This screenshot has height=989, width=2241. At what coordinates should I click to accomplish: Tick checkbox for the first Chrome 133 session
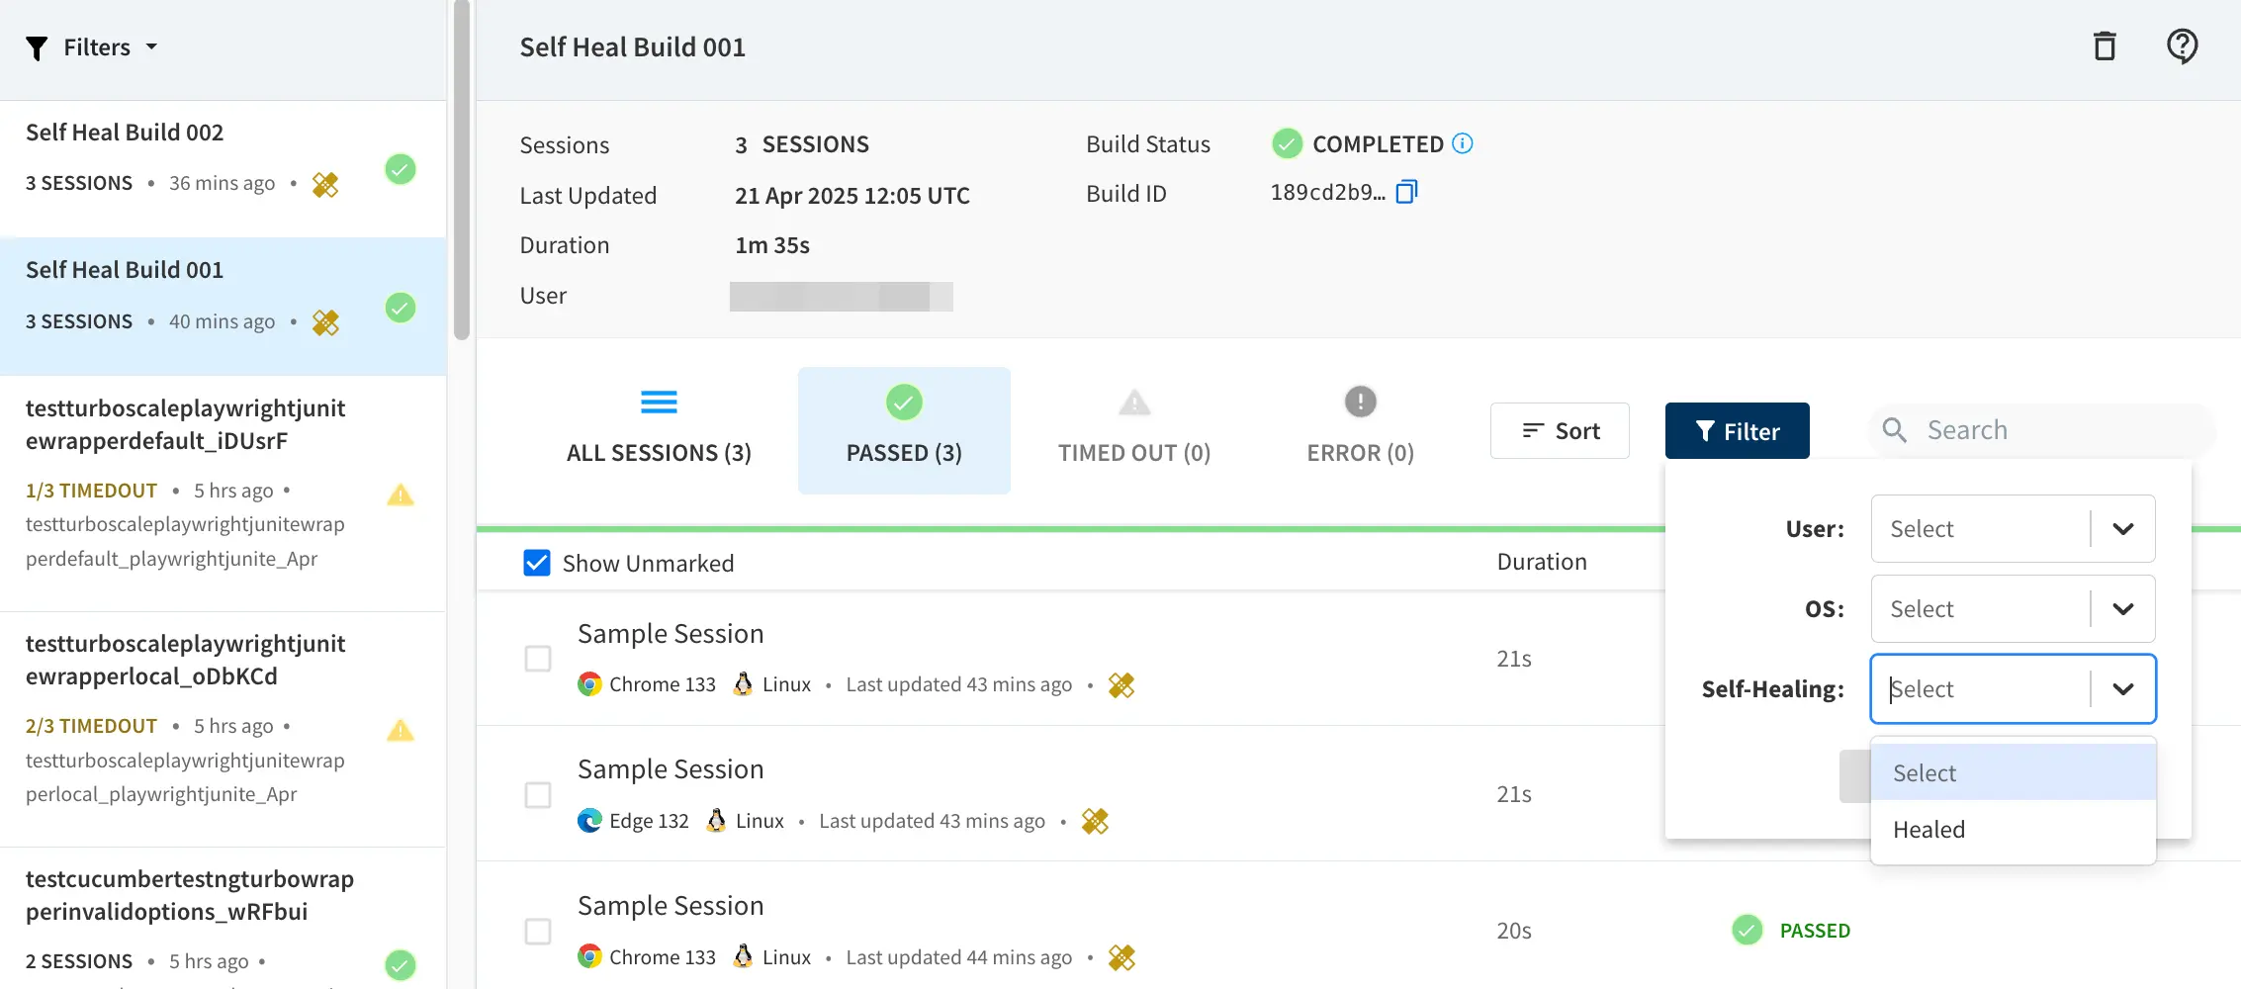(x=538, y=659)
